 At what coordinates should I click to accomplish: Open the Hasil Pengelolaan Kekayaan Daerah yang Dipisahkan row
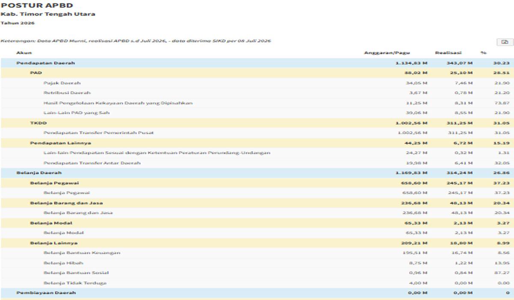pos(257,103)
